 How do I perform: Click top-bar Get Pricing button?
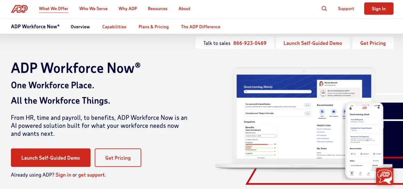pos(373,43)
